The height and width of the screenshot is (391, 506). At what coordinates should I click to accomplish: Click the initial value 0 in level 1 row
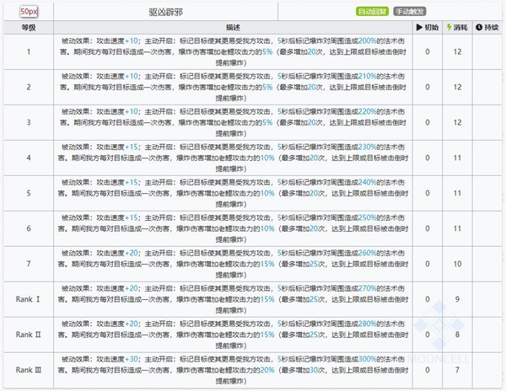coord(428,51)
